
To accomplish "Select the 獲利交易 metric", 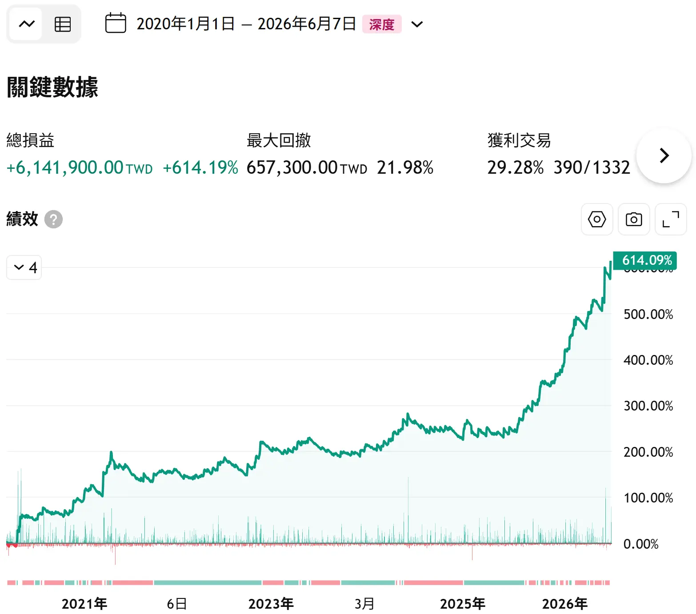I will click(519, 140).
